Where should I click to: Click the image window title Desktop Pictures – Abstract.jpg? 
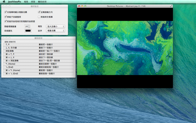point(126,6)
